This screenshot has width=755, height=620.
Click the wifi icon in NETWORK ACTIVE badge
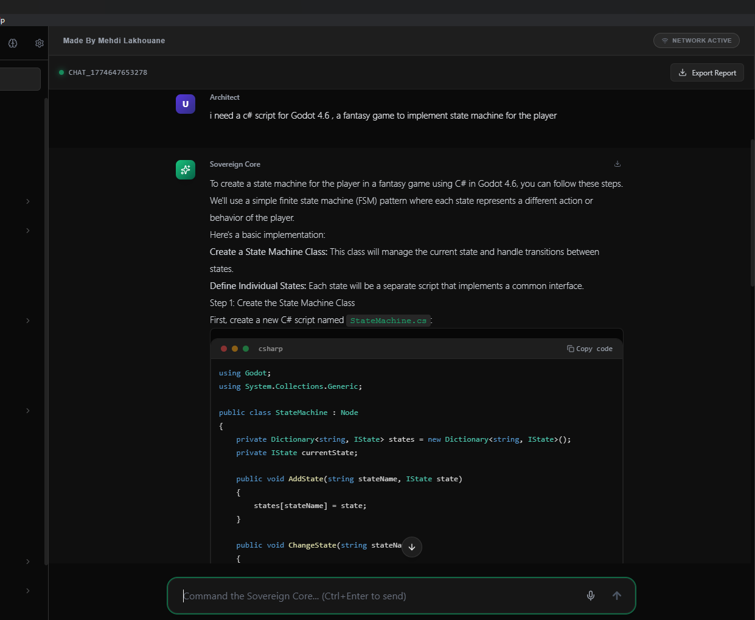pyautogui.click(x=664, y=40)
